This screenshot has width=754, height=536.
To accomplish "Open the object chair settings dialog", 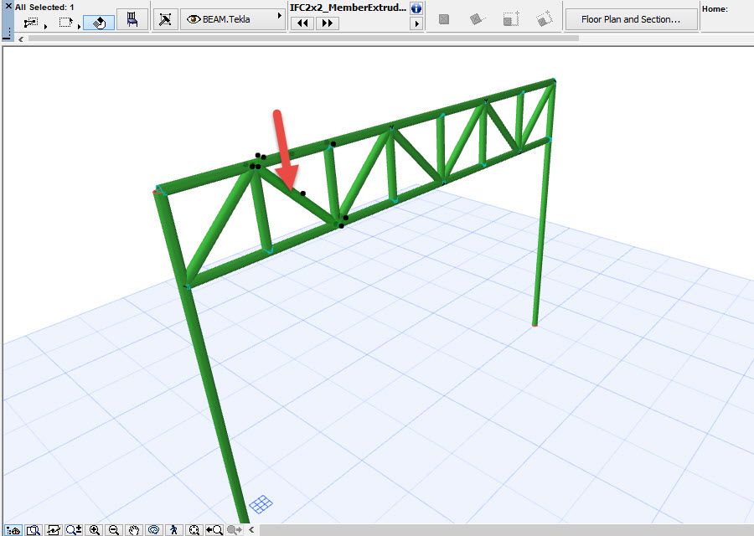I will pyautogui.click(x=132, y=19).
